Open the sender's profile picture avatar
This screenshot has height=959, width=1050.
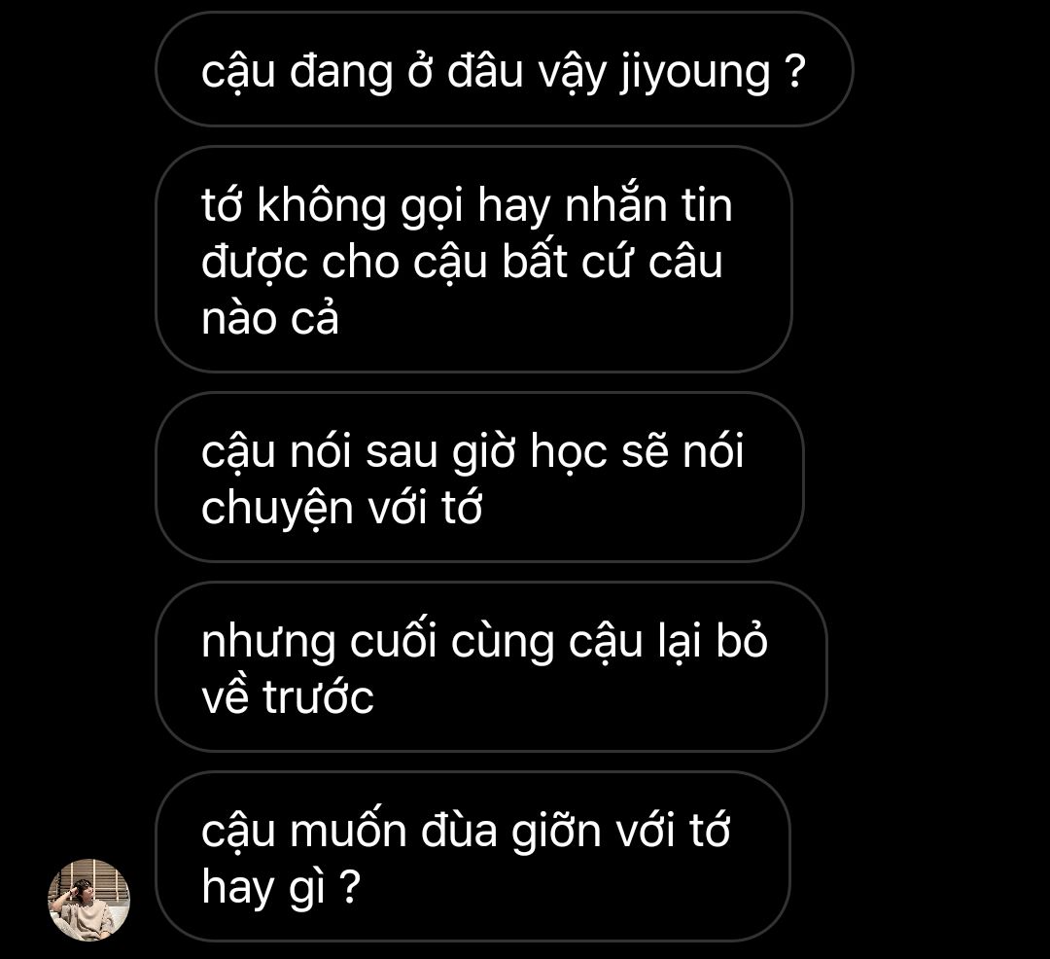[89, 900]
